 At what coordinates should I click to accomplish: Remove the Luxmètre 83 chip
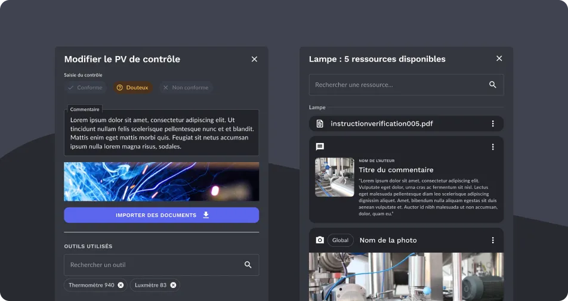[x=173, y=285]
